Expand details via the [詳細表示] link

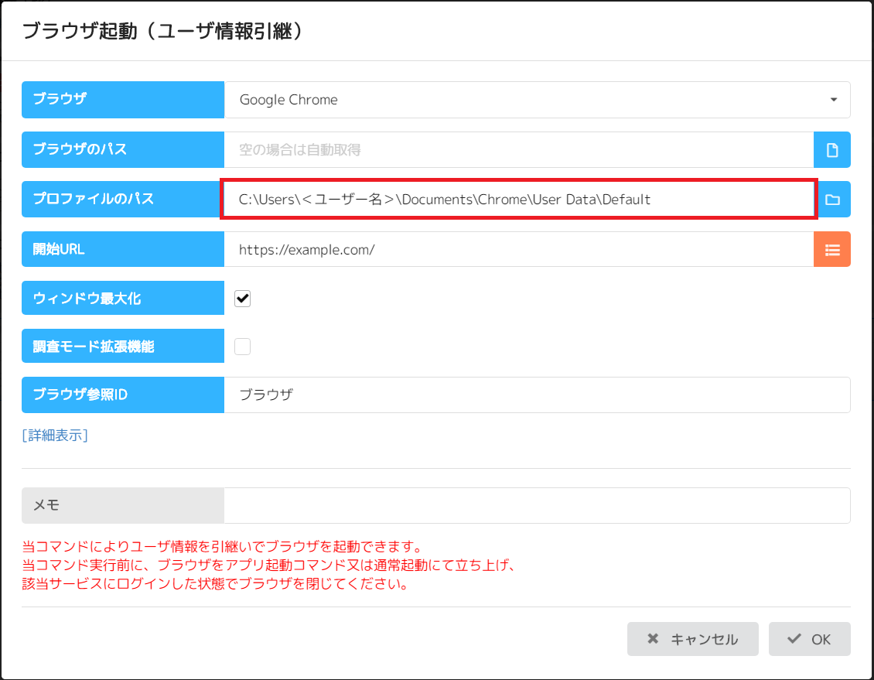pyautogui.click(x=55, y=435)
